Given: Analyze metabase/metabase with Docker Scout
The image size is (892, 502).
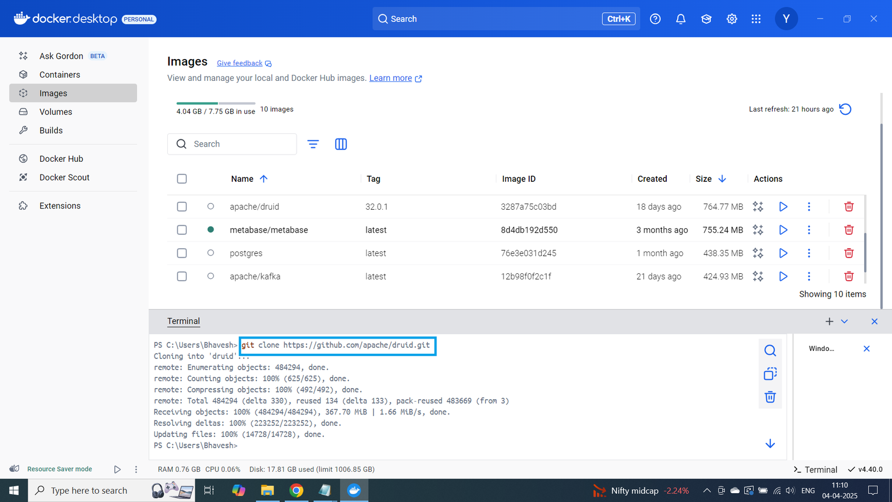Looking at the screenshot, I should point(758,229).
